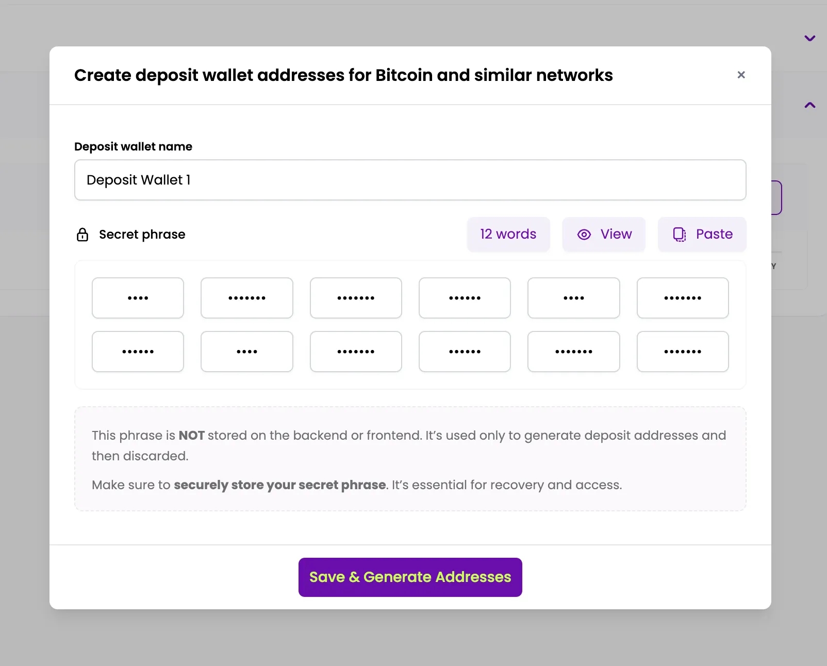Close the create deposit wallet dialog
This screenshot has width=827, height=666.
pyautogui.click(x=741, y=75)
